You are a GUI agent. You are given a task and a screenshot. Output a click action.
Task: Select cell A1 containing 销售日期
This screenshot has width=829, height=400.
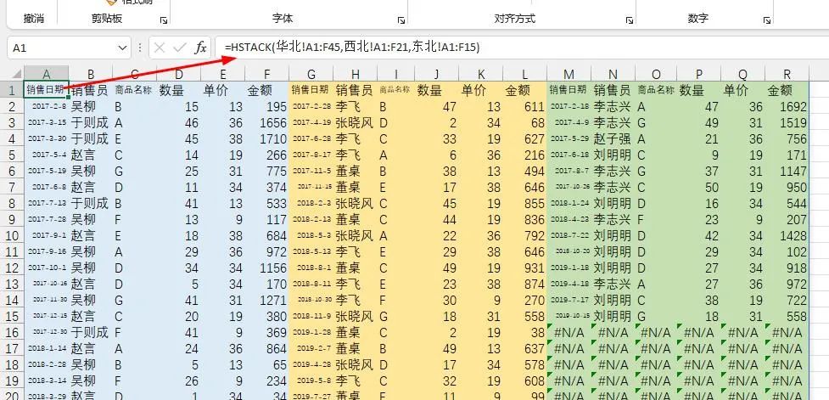point(47,90)
